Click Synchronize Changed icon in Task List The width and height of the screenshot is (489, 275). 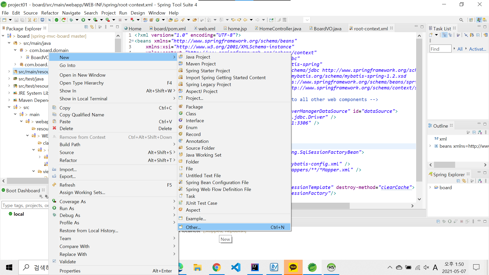pyautogui.click(x=485, y=35)
